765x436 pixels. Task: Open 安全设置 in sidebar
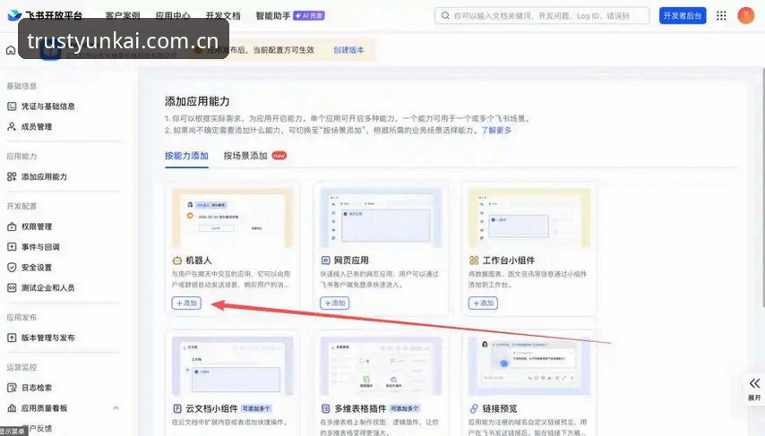(x=36, y=268)
